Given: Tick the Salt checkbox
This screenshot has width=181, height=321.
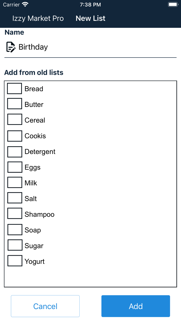Looking at the screenshot, I should click(x=14, y=198).
